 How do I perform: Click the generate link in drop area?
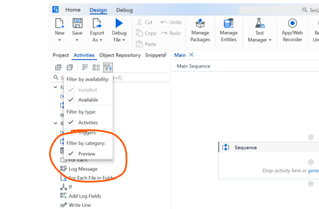(x=313, y=171)
